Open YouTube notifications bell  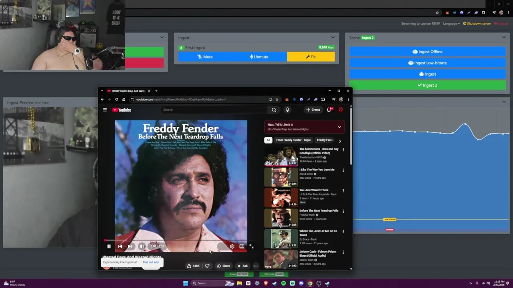(x=329, y=110)
